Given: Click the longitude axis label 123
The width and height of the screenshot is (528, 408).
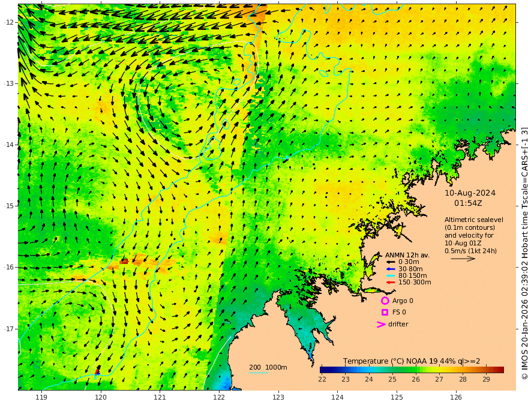Looking at the screenshot, I should tap(278, 397).
